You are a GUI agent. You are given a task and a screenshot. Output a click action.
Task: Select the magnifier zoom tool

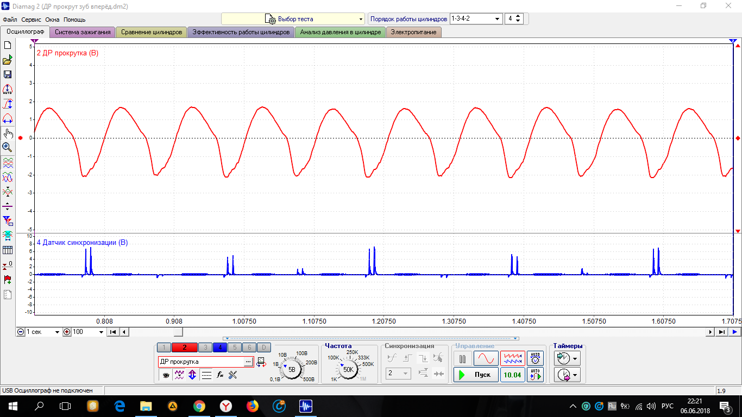point(8,147)
